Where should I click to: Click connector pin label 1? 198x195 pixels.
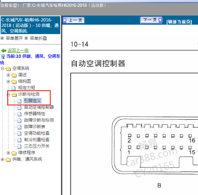(x=129, y=152)
